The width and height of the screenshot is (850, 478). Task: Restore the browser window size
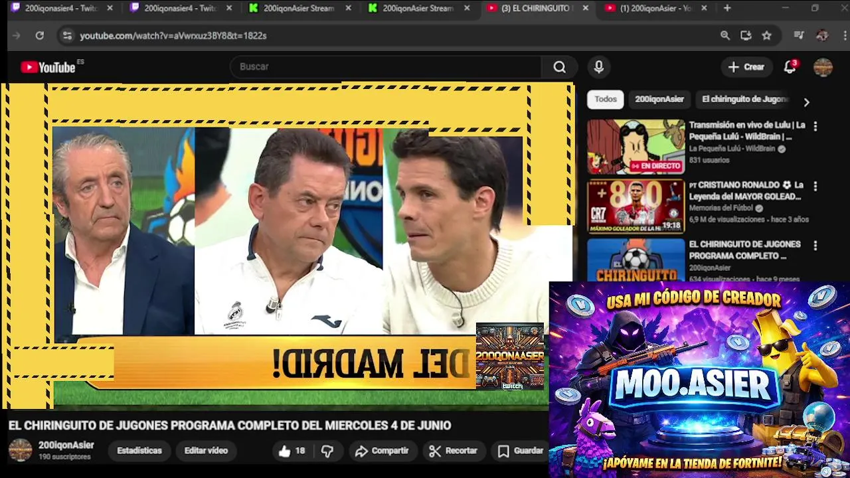pyautogui.click(x=815, y=8)
